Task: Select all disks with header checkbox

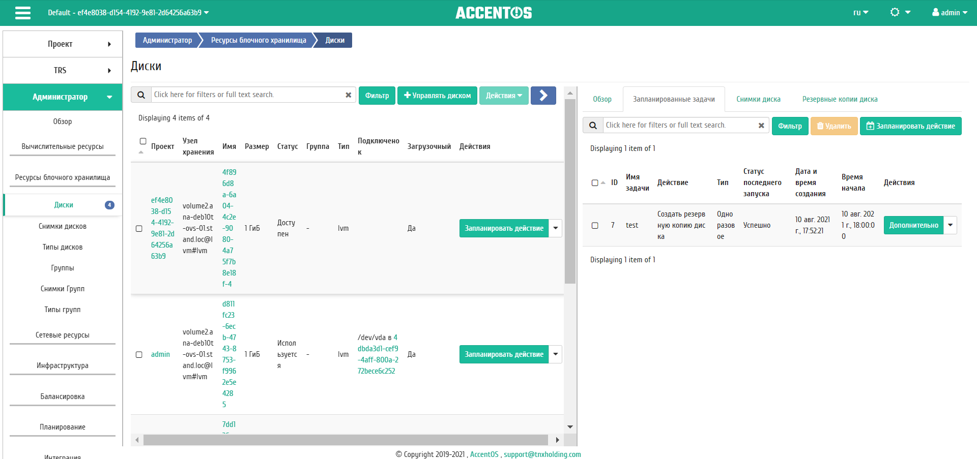Action: click(143, 141)
